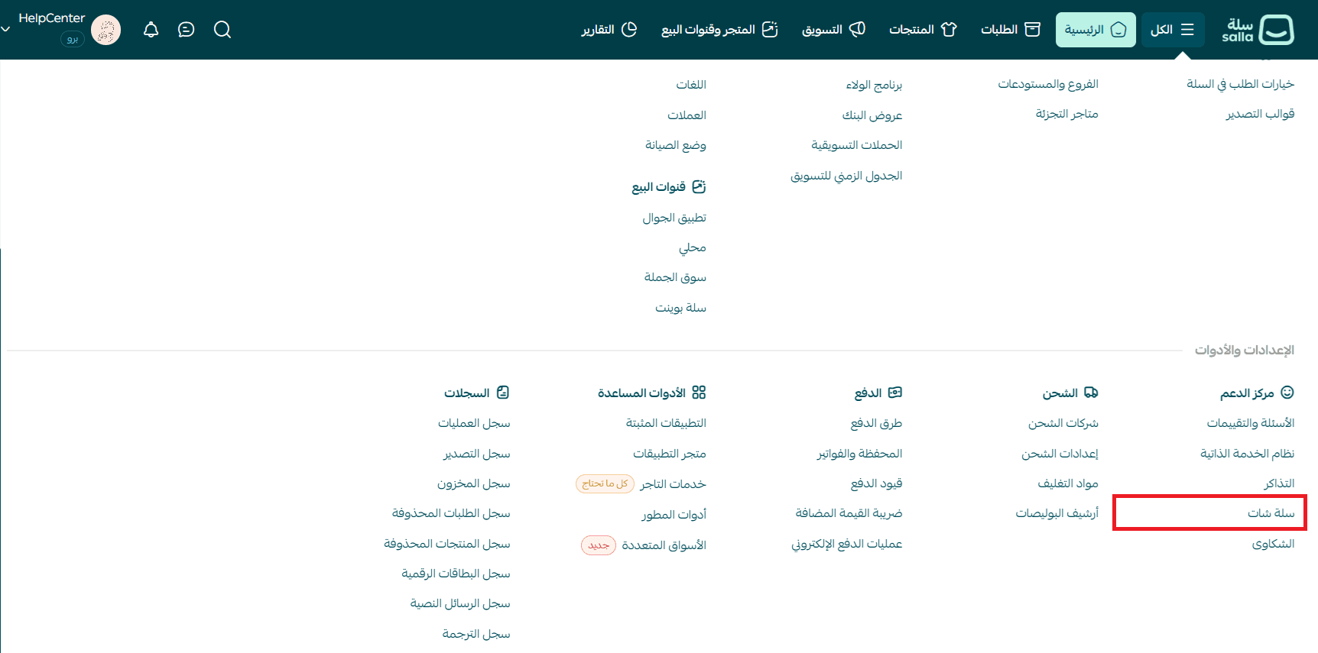The width and height of the screenshot is (1318, 653).
Task: Expand the account dropdown chevron
Action: tap(5, 29)
